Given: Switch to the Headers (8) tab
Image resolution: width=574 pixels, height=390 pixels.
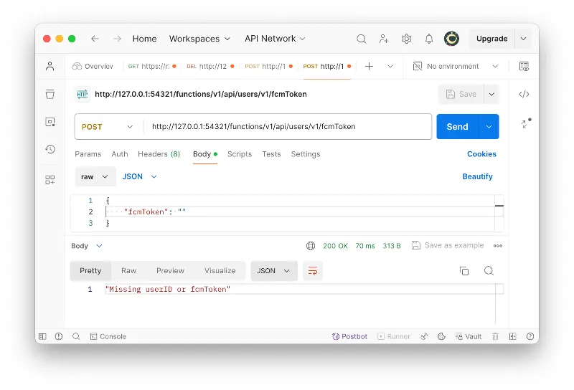Looking at the screenshot, I should 159,154.
